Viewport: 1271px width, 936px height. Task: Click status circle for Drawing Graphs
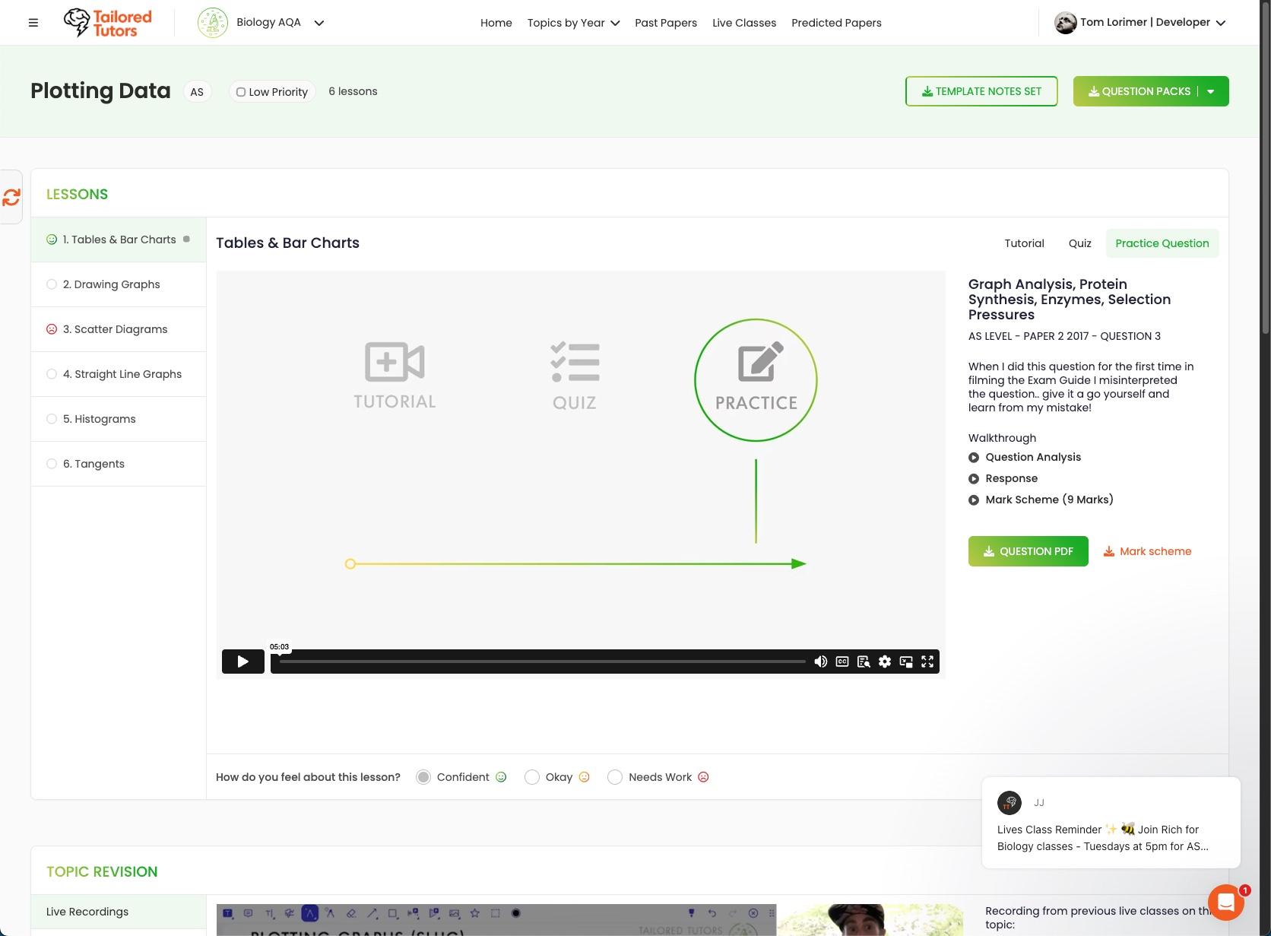click(52, 284)
